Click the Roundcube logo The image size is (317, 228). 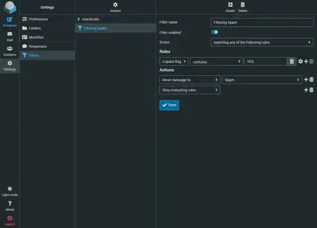coord(9,7)
